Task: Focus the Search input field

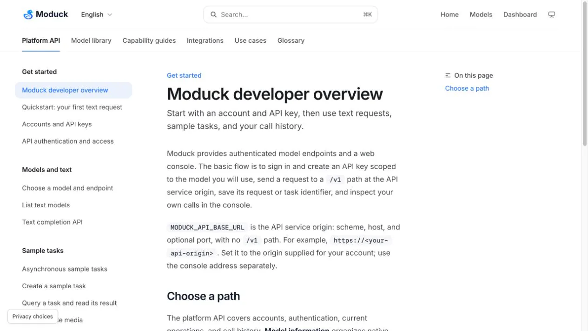Action: [x=291, y=14]
